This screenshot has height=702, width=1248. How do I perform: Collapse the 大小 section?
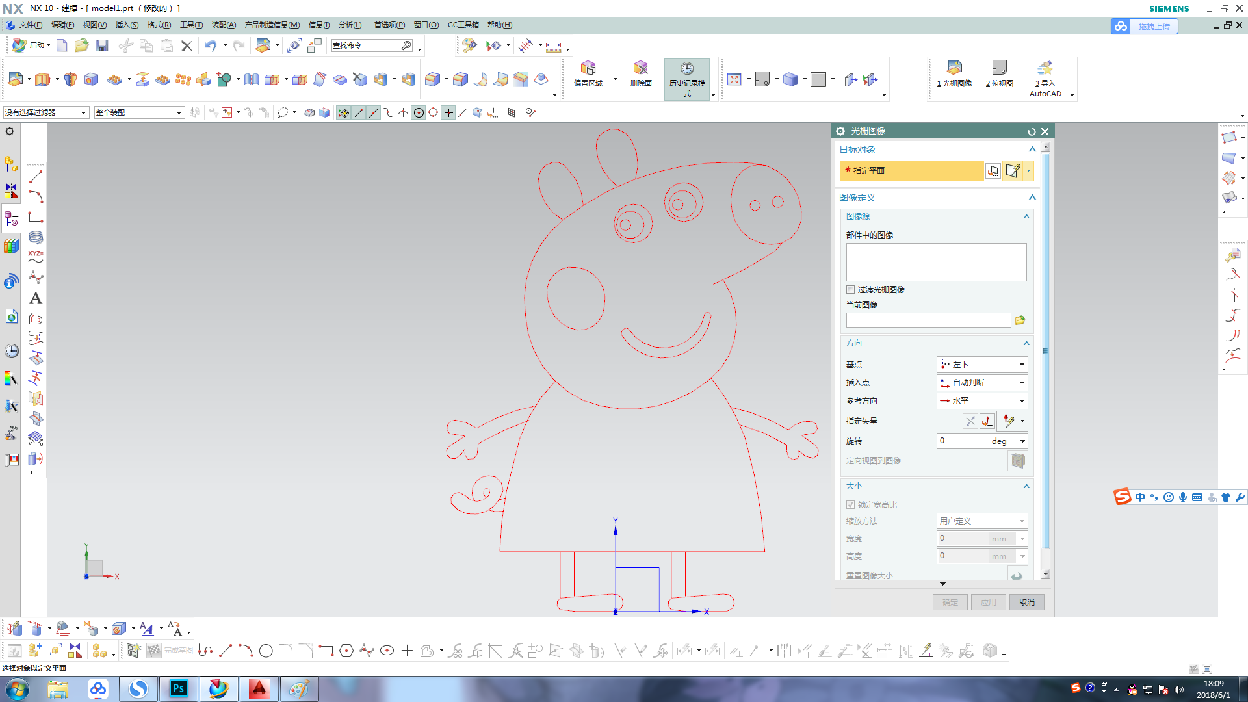(1027, 486)
